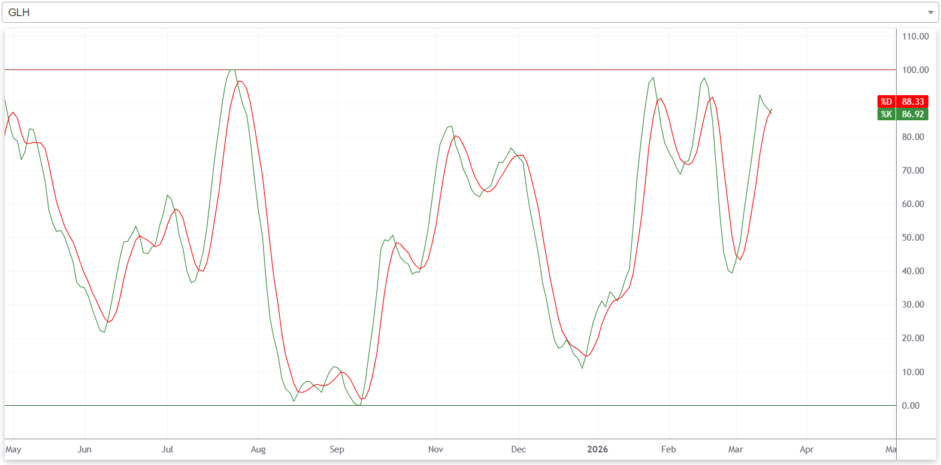Screen dimensions: 941x465
Task: Click the dropdown arrow beside GLH
Action: 930,13
